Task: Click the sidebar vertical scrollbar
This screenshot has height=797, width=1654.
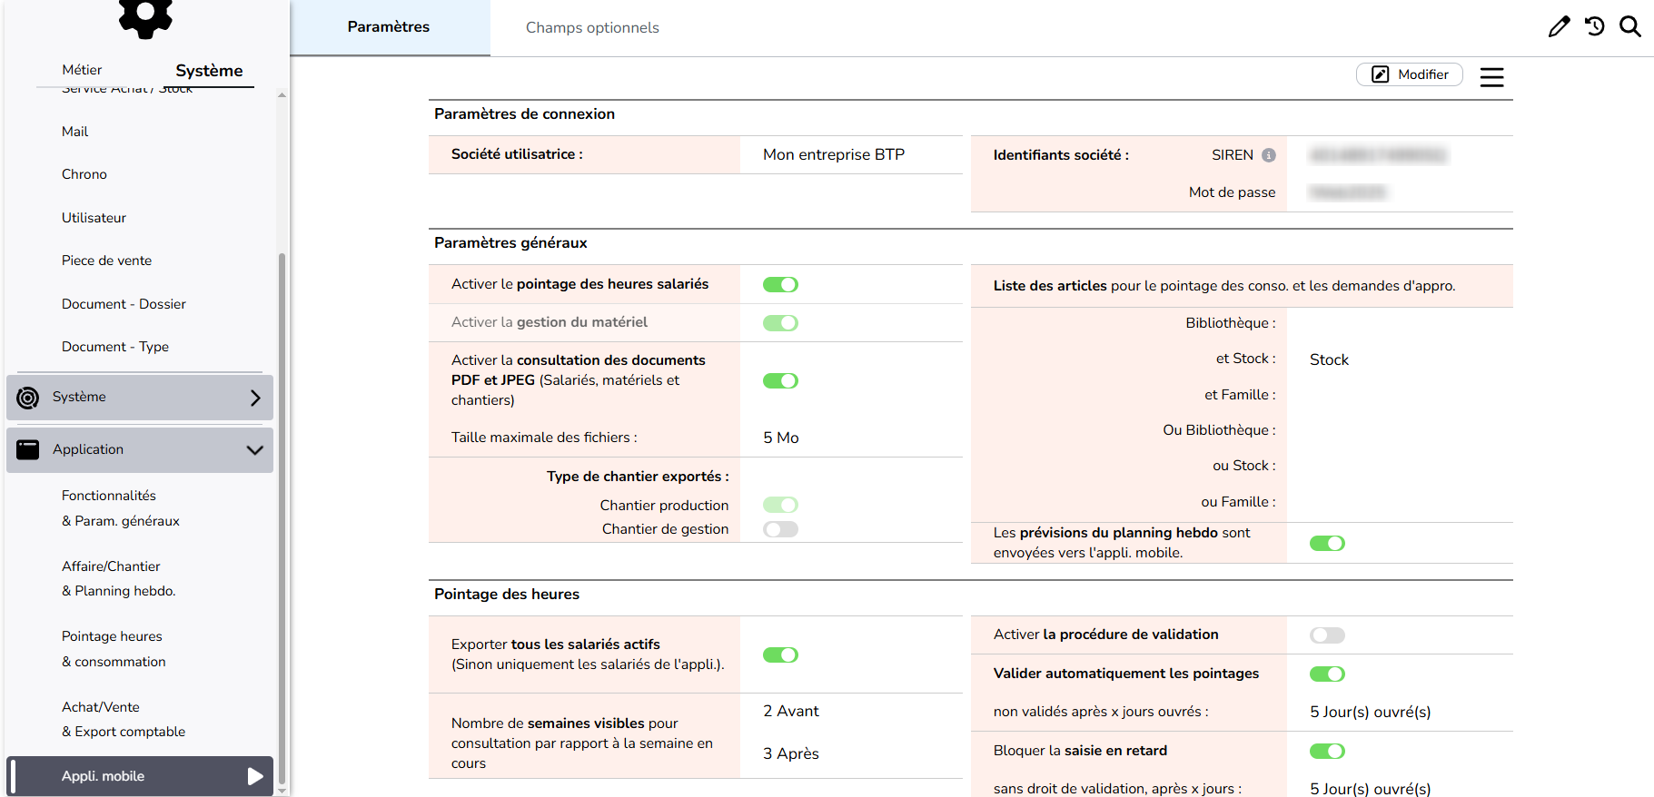Action: pyautogui.click(x=282, y=517)
